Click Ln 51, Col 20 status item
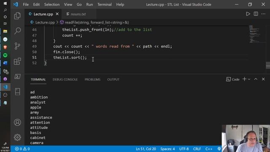Image resolution: width=270 pixels, height=152 pixels. pos(146,149)
